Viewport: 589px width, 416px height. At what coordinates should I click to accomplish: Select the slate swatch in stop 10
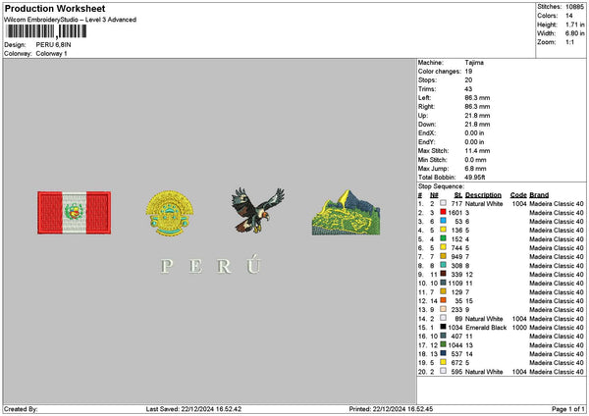(444, 283)
